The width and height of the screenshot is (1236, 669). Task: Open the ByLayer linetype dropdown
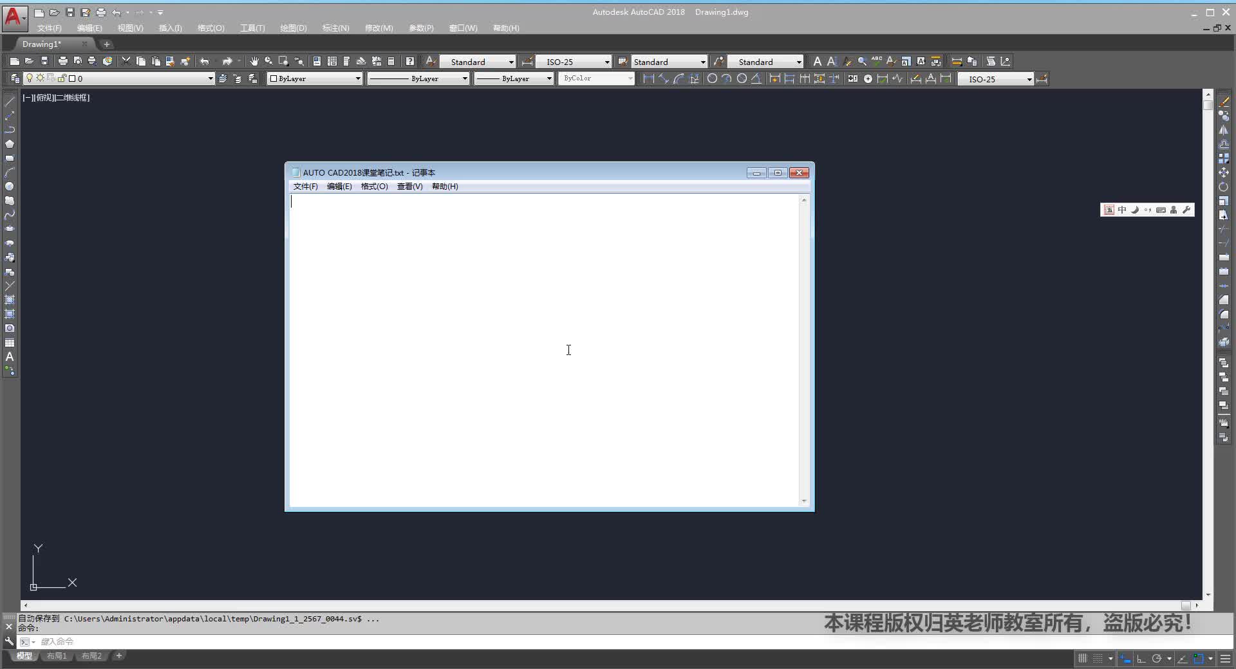418,78
